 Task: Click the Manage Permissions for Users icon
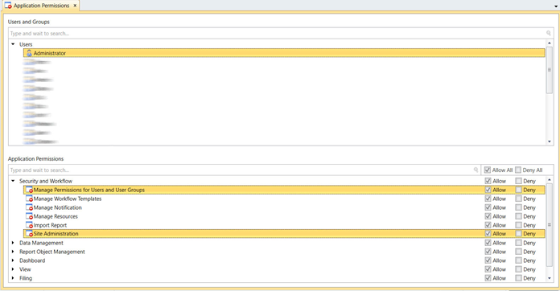[x=29, y=190]
